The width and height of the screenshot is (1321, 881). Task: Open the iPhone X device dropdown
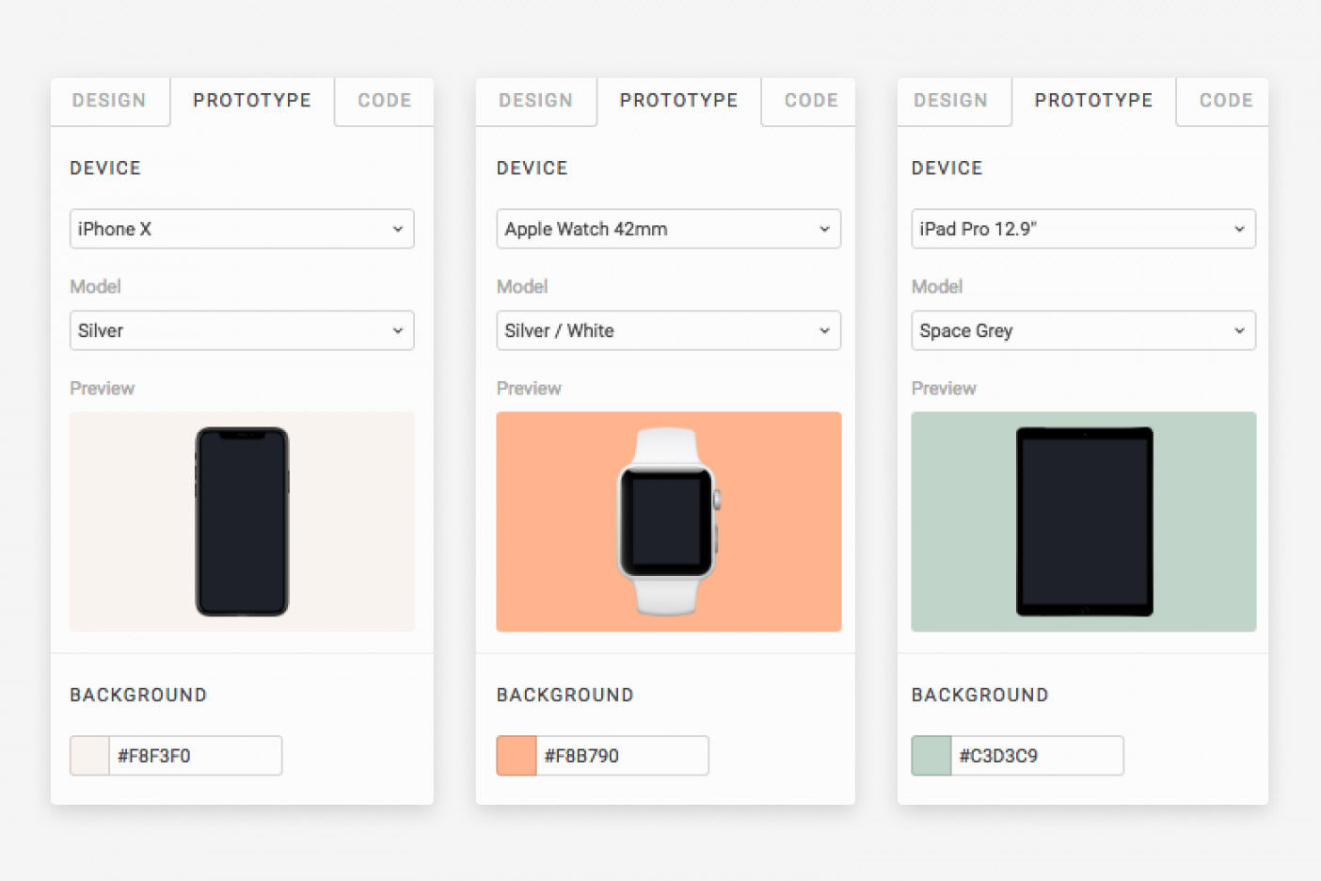pyautogui.click(x=242, y=229)
